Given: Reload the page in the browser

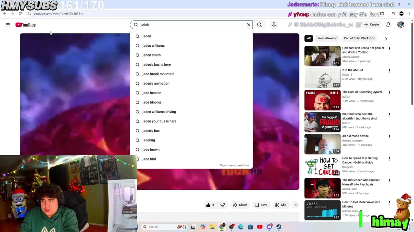Looking at the screenshot, I should (20, 14).
